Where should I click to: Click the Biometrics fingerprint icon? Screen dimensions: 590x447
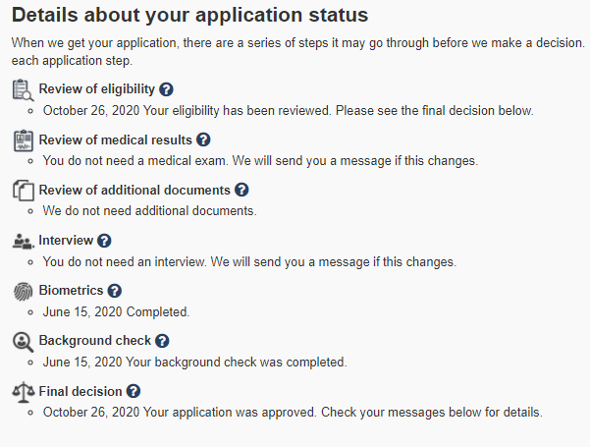coord(23,292)
